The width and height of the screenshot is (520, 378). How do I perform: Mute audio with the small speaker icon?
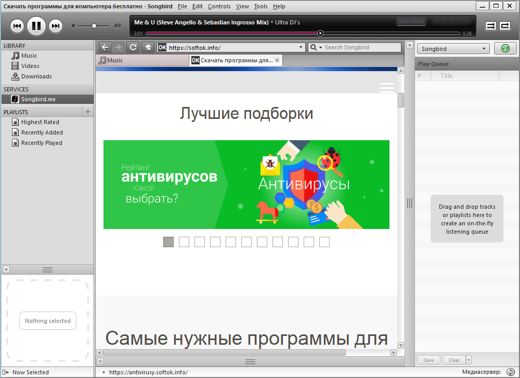click(73, 26)
